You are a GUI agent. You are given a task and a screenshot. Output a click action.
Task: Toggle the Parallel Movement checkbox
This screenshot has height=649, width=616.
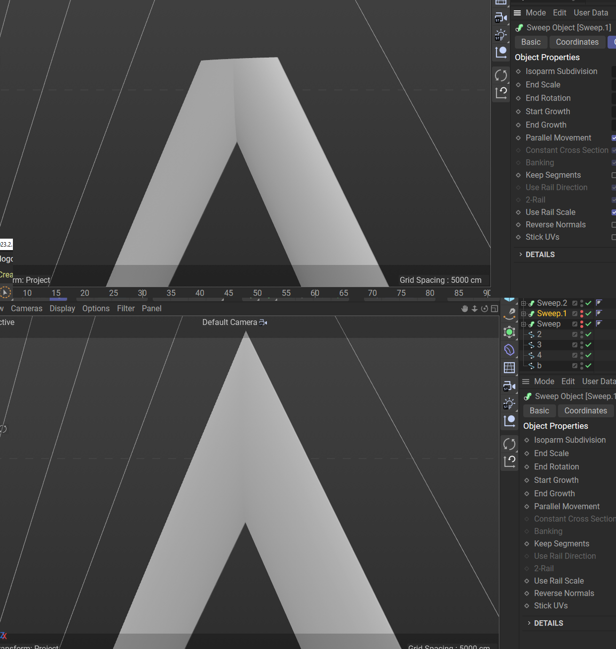(x=614, y=138)
